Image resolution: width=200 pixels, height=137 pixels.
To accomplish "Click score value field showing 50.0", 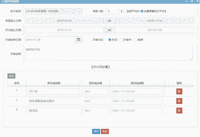I will 95,101.
